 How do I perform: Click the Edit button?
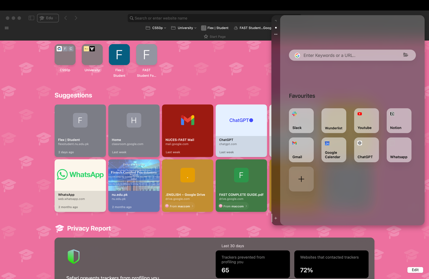[x=415, y=270]
